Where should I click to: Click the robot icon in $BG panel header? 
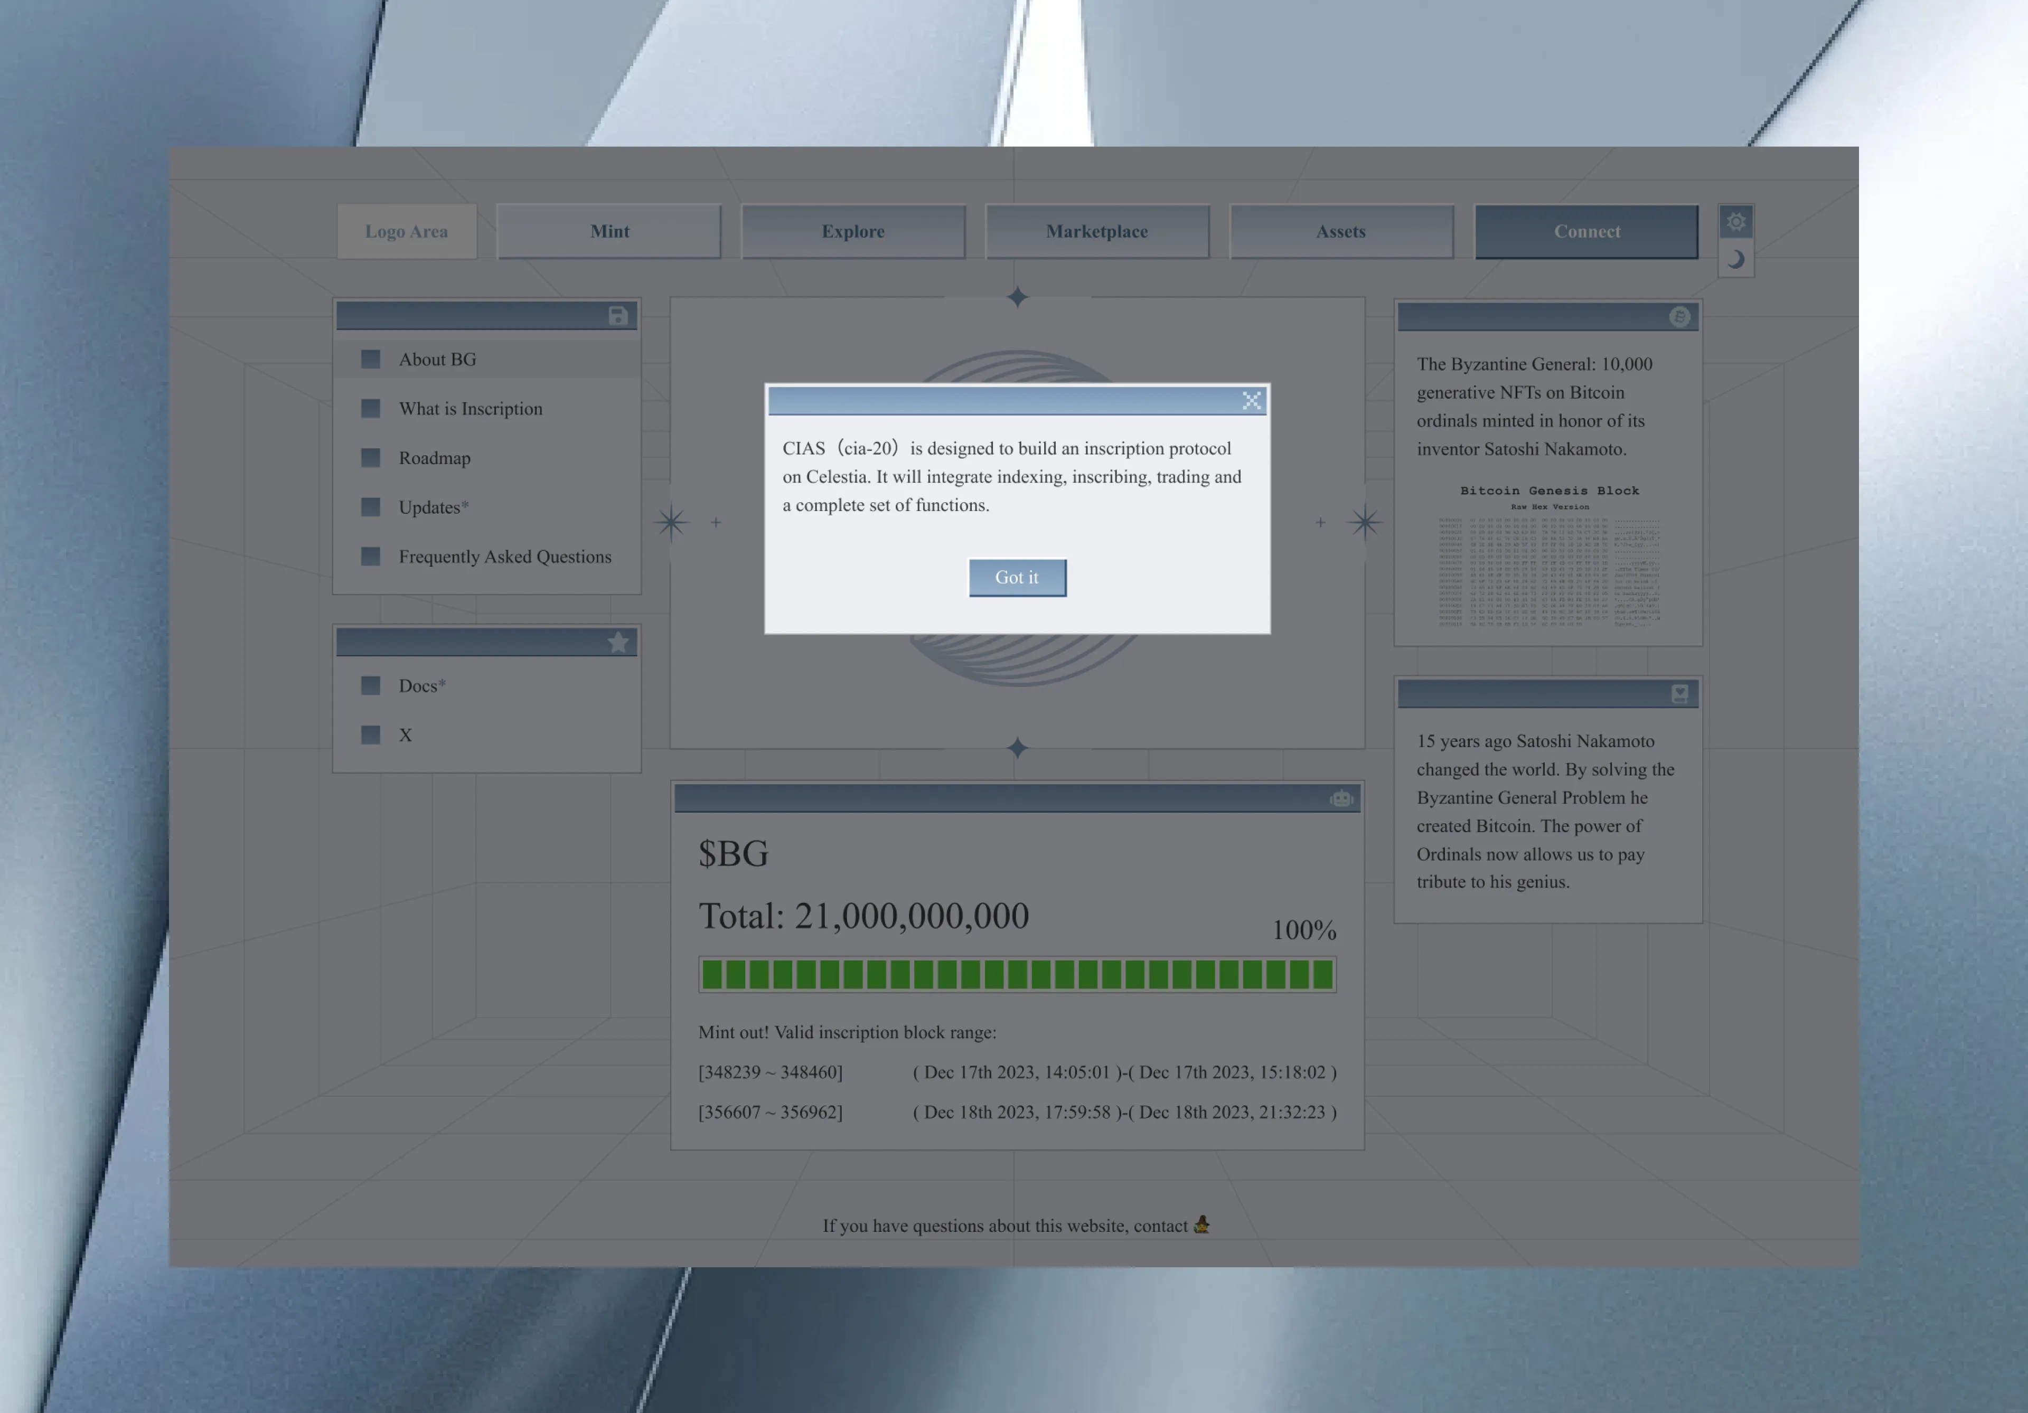click(1341, 799)
